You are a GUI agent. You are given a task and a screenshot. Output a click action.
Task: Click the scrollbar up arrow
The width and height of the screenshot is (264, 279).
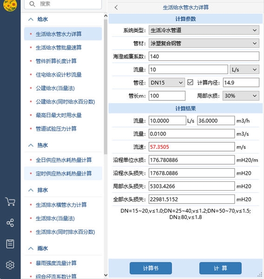tap(106, 16)
